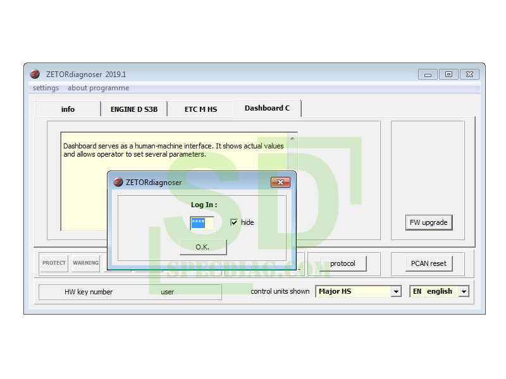Select the ENGINE D S3B tab
506x379 pixels.
click(x=133, y=109)
